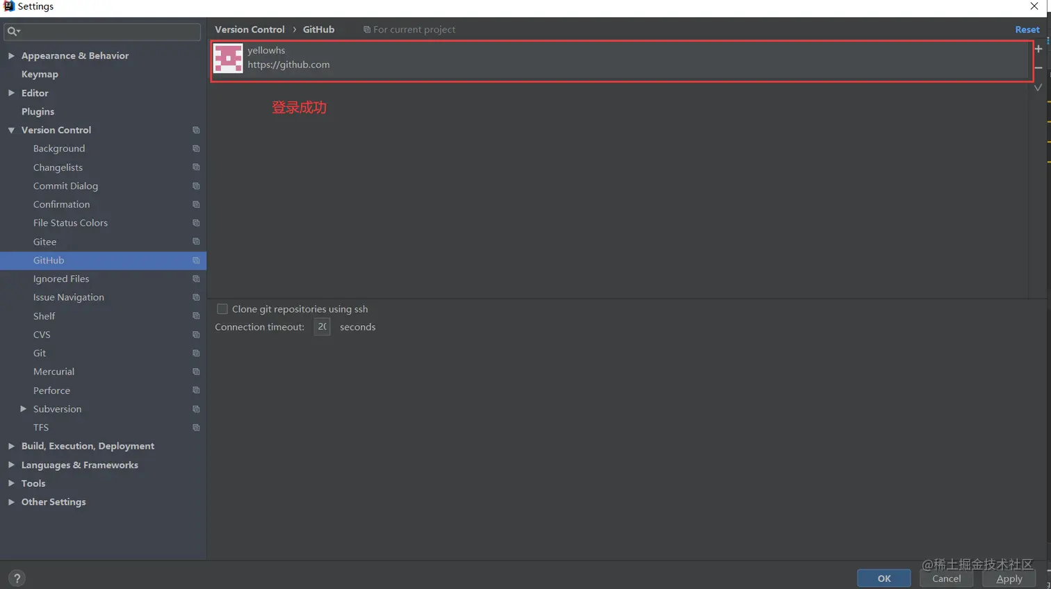The height and width of the screenshot is (589, 1051).
Task: Click the project-level icon beside GitHub row
Action: pos(196,260)
